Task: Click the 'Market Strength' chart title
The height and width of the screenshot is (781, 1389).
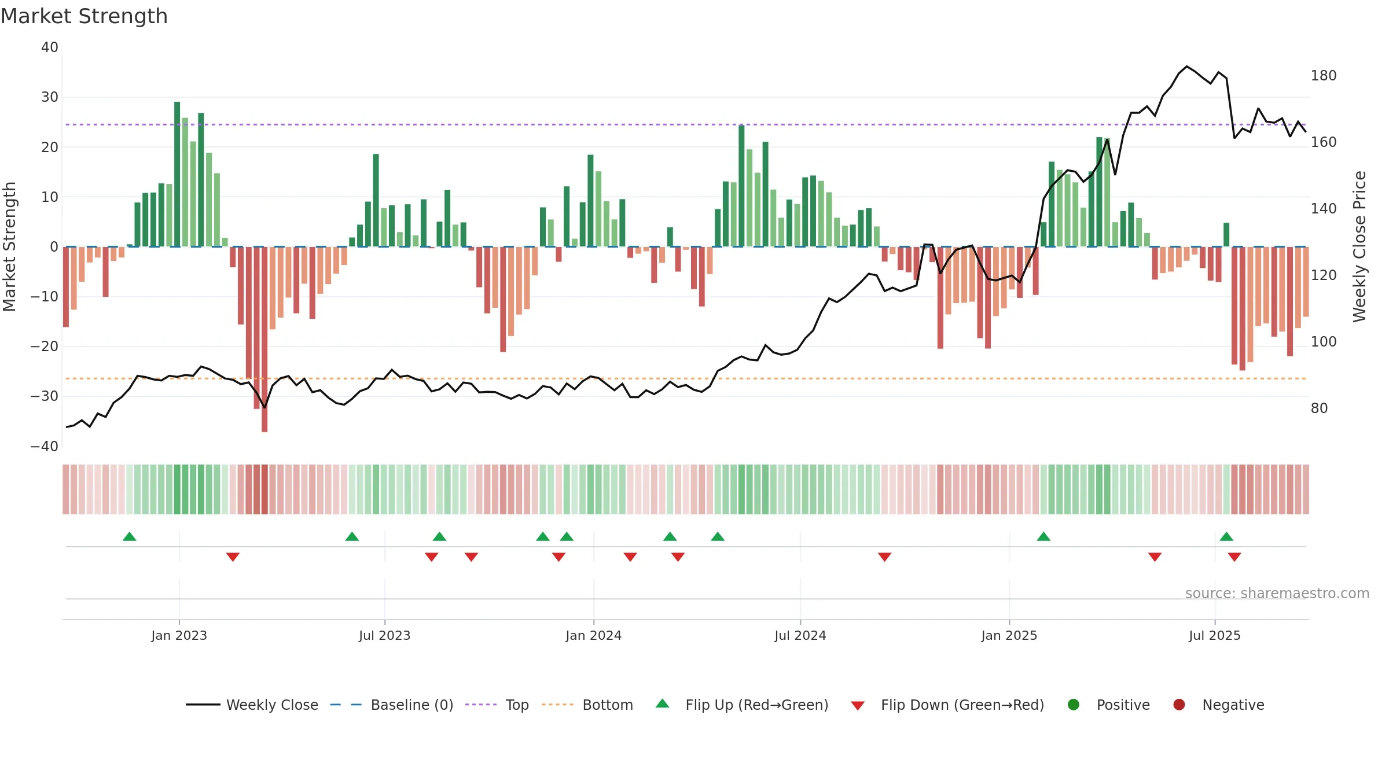Action: tap(84, 16)
